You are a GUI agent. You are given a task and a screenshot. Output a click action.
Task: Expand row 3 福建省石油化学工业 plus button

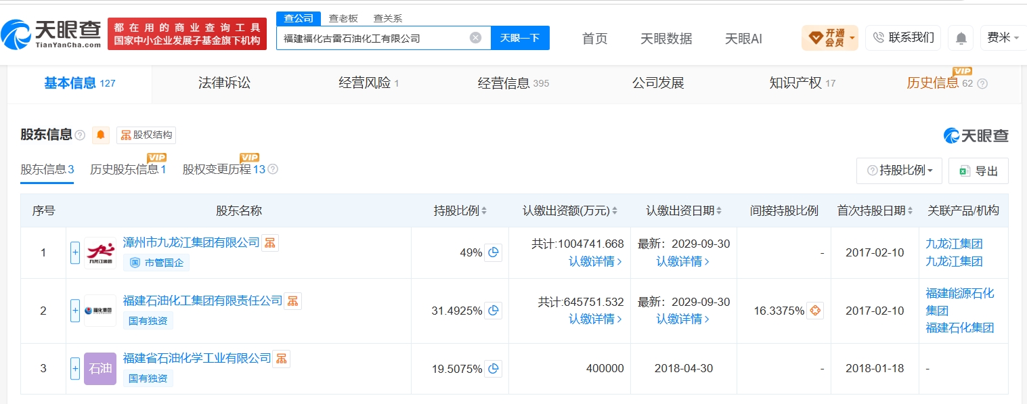(75, 369)
